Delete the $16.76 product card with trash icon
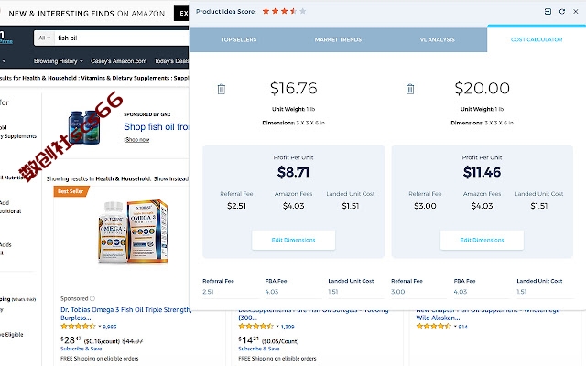 222,89
